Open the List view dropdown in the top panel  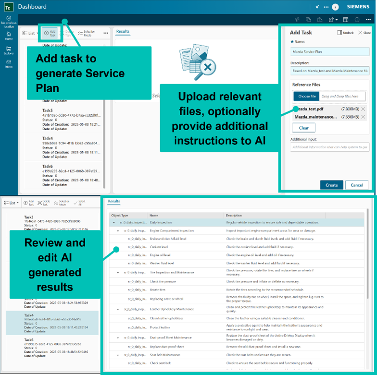click(x=31, y=33)
